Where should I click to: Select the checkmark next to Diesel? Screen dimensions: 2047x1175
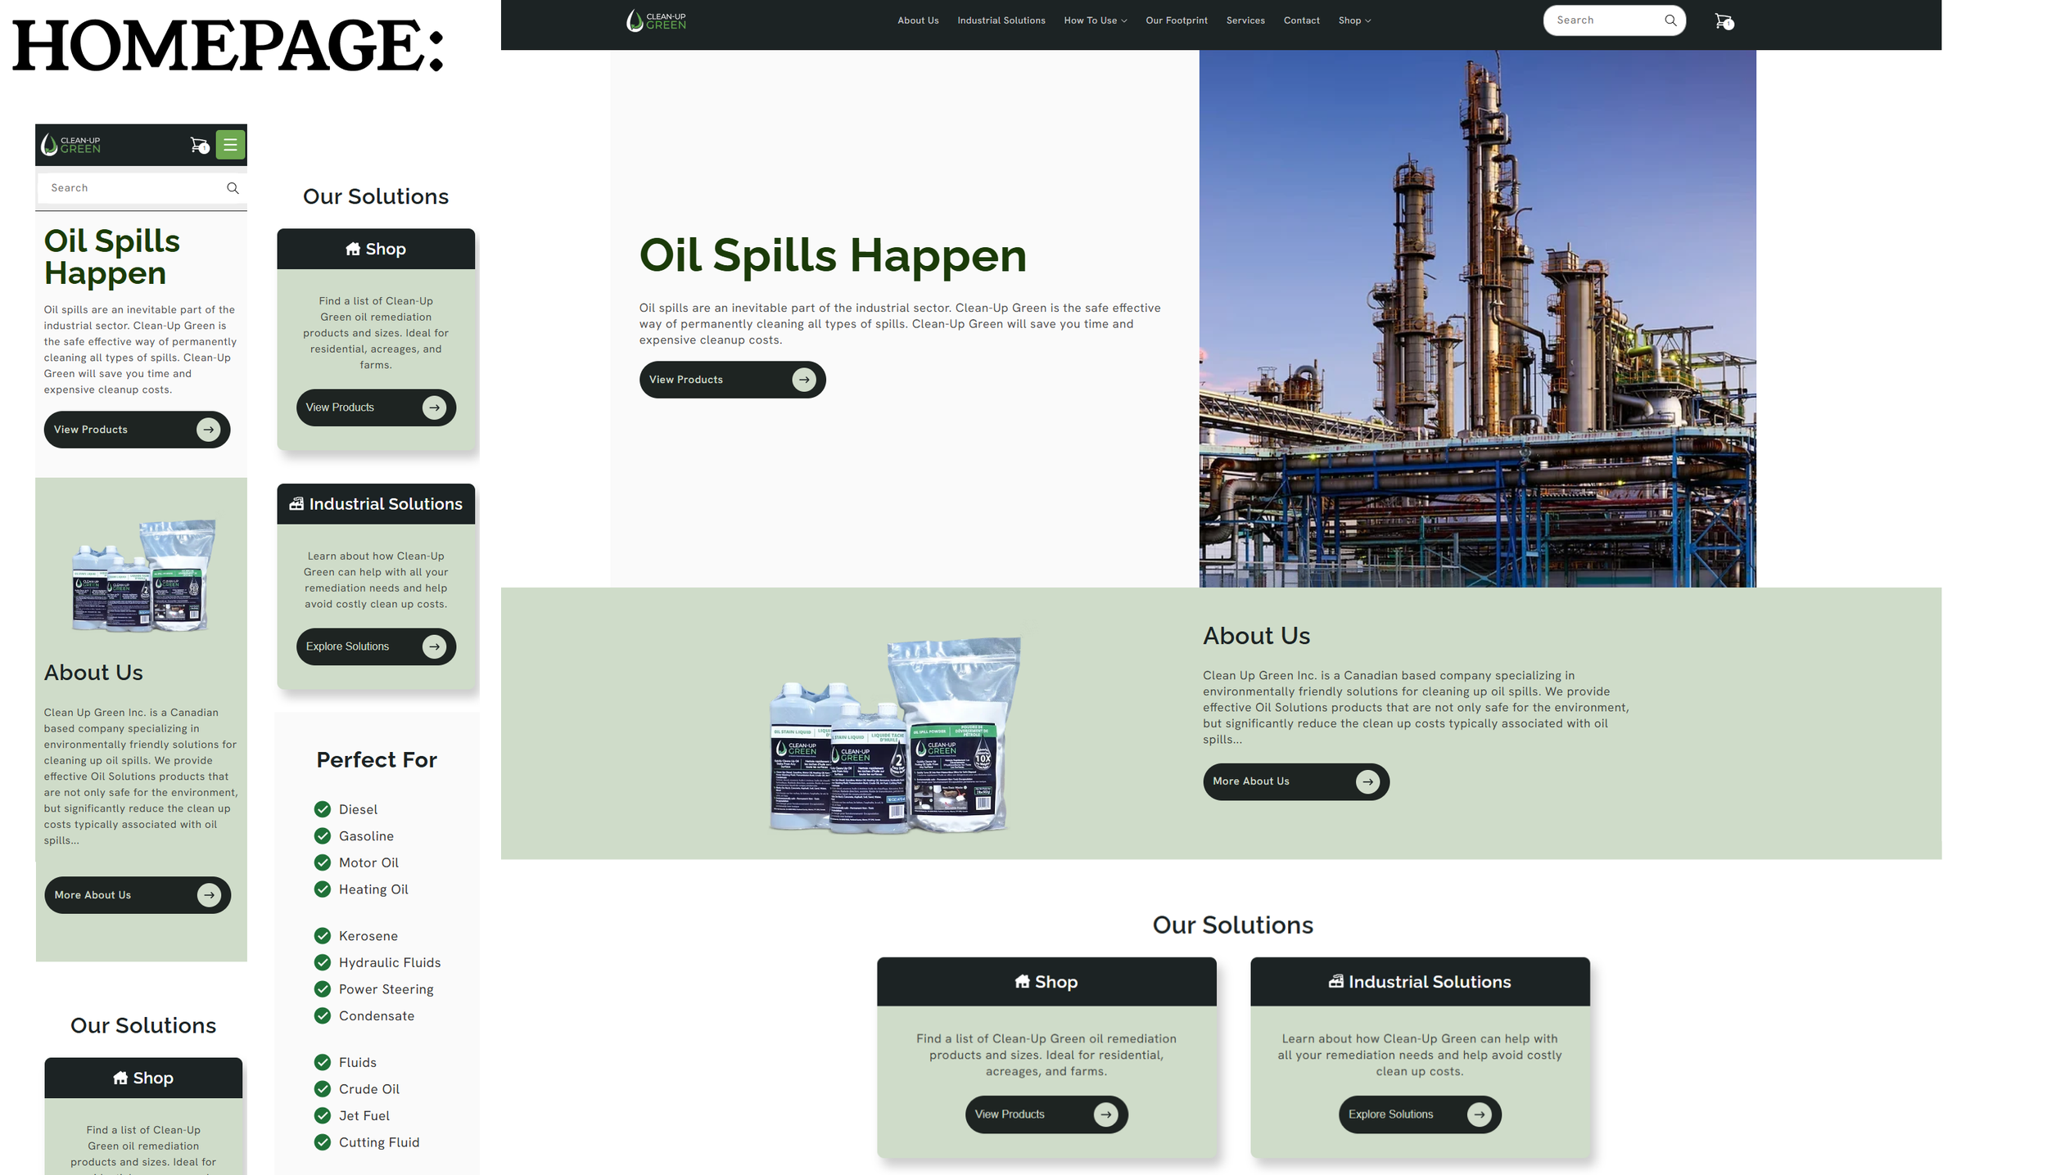tap(322, 809)
